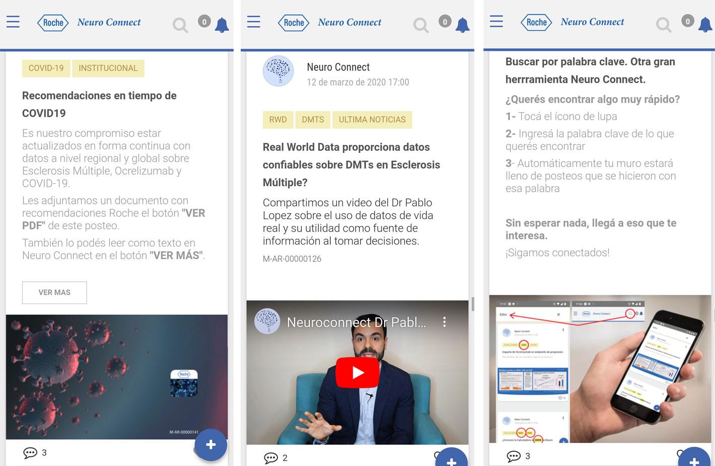This screenshot has height=466, width=715.
Task: Click Roche logo in right screen header
Action: coord(536,22)
